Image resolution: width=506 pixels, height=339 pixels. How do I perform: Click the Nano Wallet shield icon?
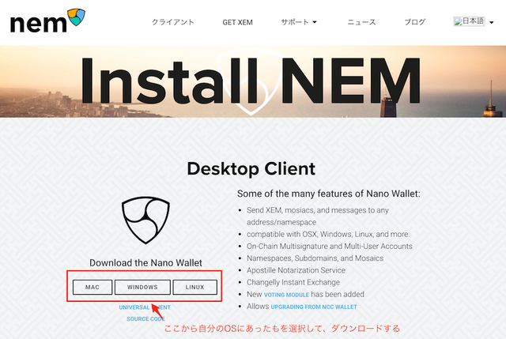click(x=145, y=220)
